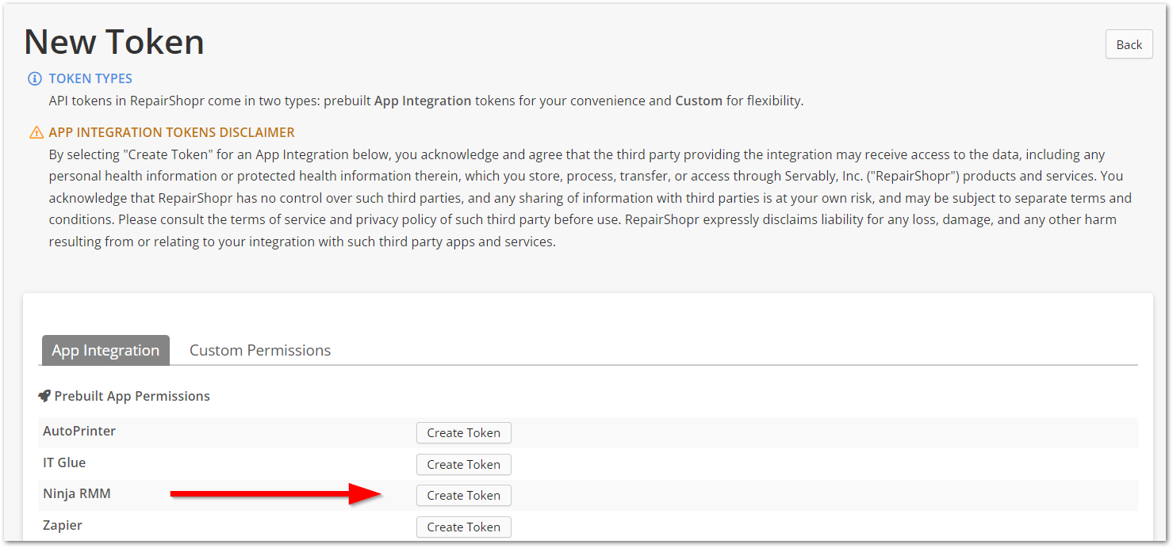The height and width of the screenshot is (548, 1173).
Task: Click the rocket icon for Prebuilt App Permissions
Action: pyautogui.click(x=44, y=396)
